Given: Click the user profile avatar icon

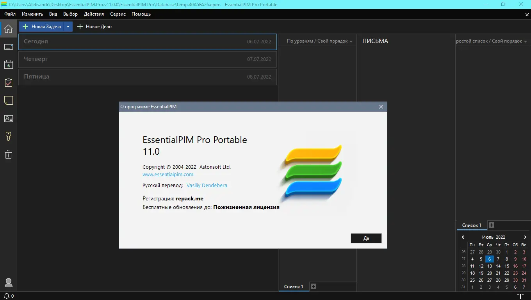Looking at the screenshot, I should click(8, 282).
